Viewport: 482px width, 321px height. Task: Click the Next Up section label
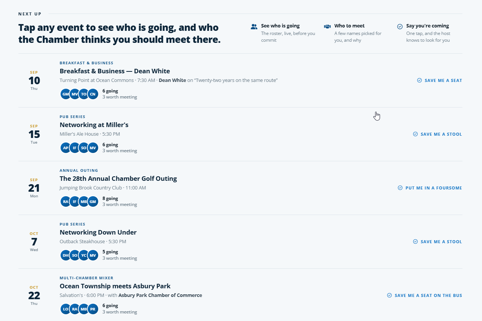(x=30, y=14)
